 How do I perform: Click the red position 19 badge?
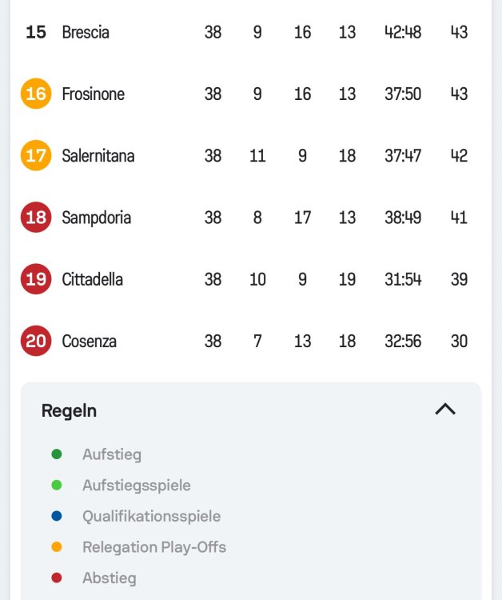(36, 279)
